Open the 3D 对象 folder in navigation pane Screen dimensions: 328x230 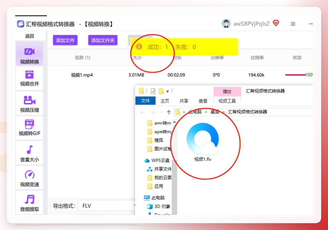(159, 207)
